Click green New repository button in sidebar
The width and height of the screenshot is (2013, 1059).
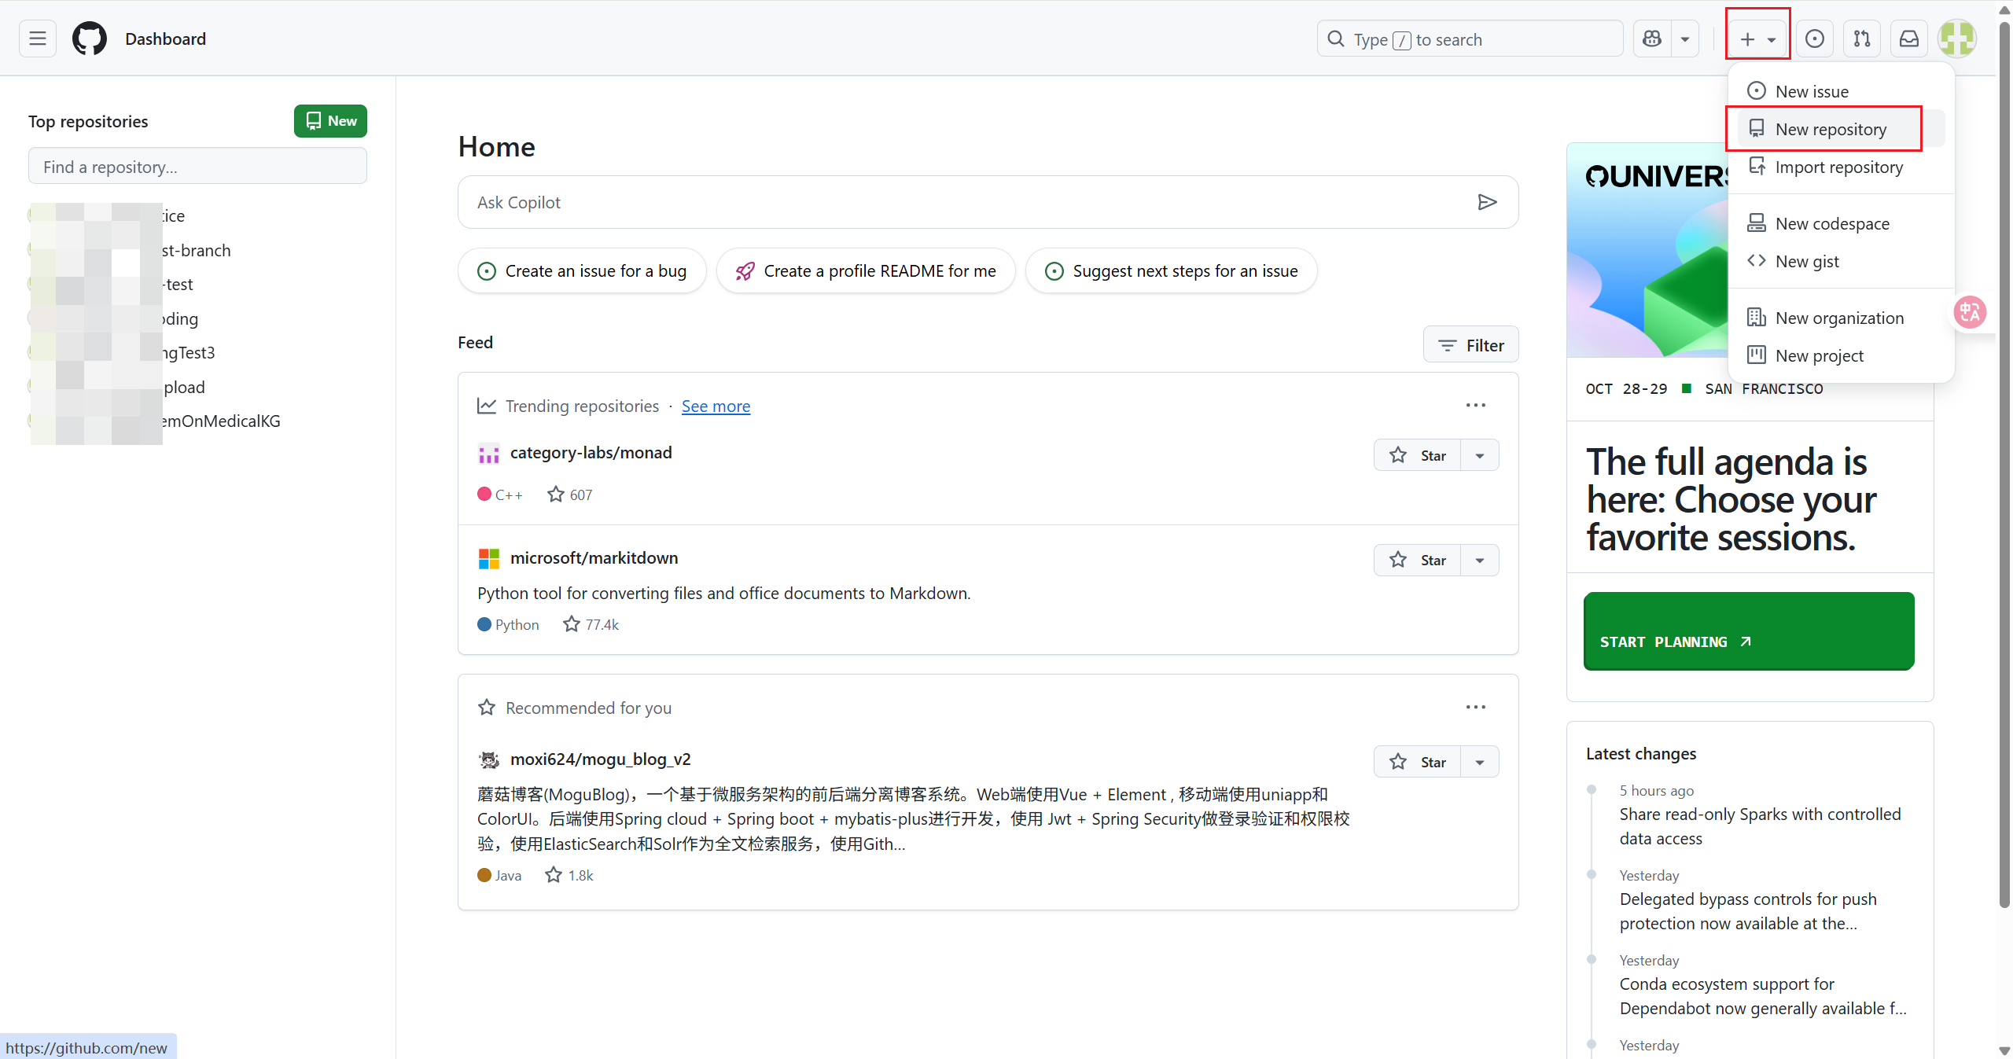coord(330,121)
